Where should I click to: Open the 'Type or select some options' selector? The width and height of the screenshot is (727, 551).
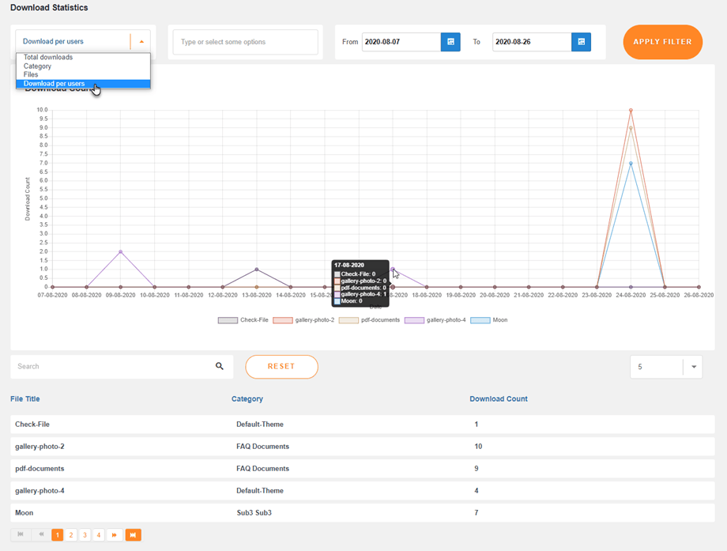click(x=245, y=42)
